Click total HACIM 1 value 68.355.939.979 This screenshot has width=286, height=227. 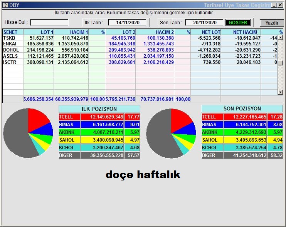click(x=72, y=99)
